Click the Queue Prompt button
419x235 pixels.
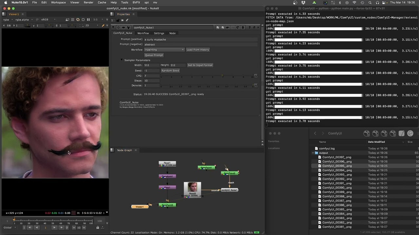pyautogui.click(x=154, y=55)
